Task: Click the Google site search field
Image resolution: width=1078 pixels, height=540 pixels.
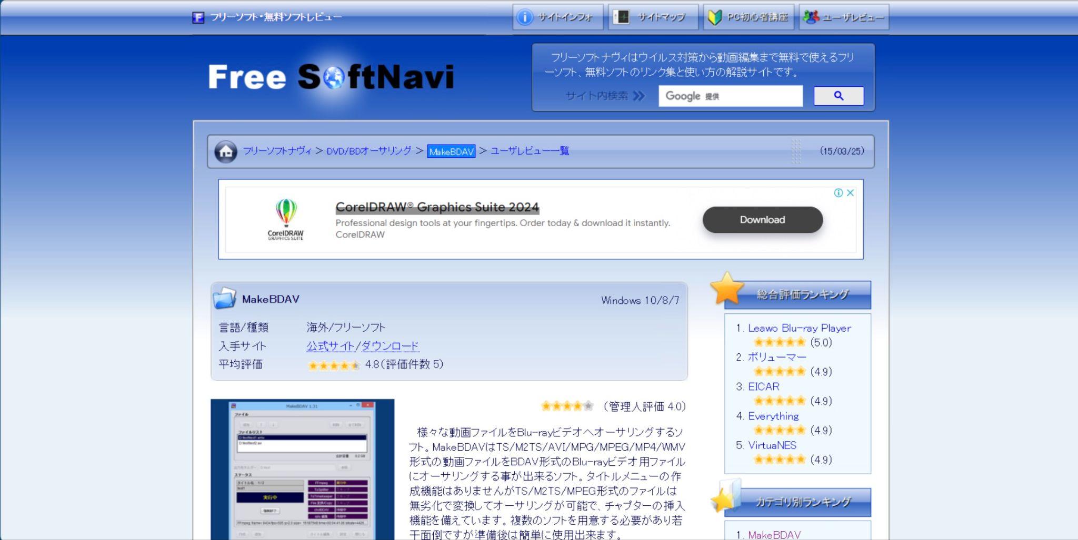Action: pos(730,96)
